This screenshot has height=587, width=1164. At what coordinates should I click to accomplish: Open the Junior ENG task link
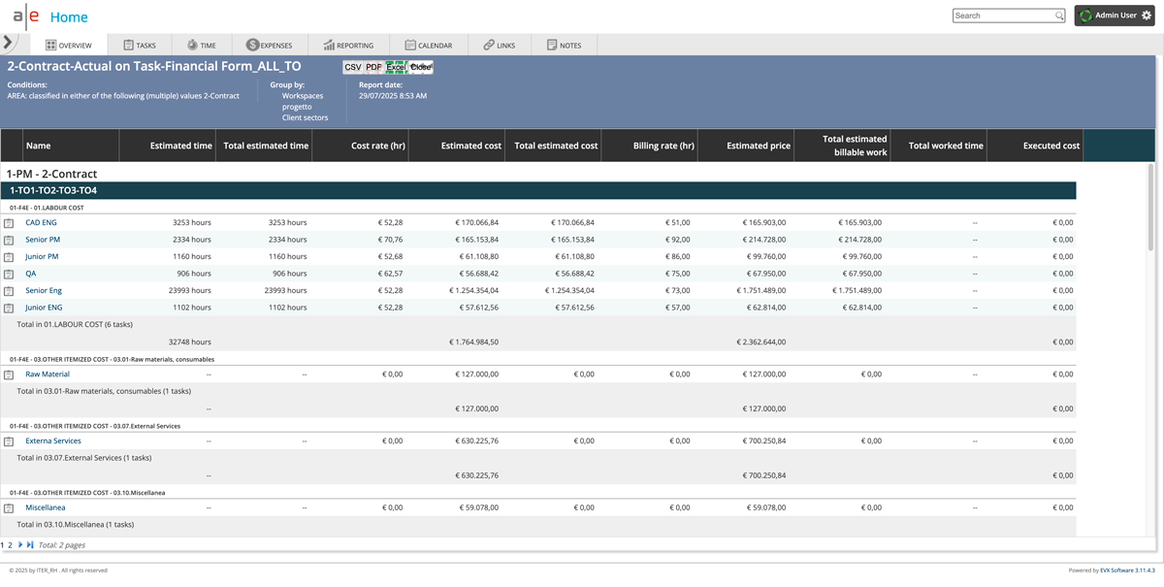point(44,308)
